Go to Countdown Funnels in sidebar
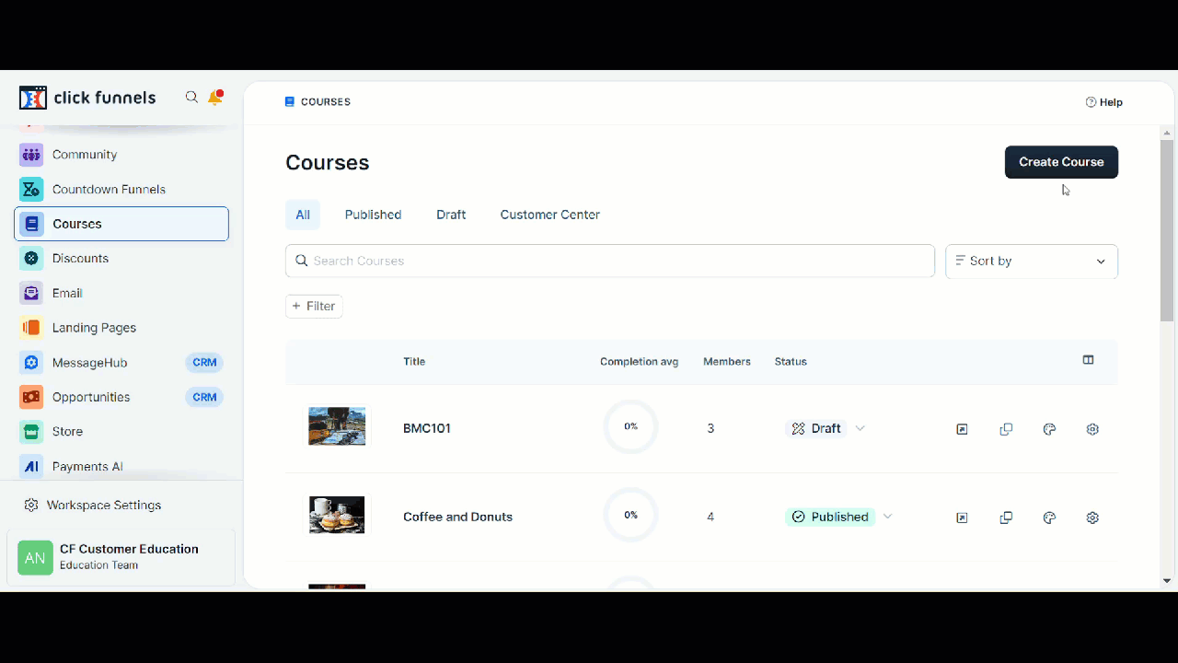Viewport: 1178px width, 663px height. tap(109, 190)
